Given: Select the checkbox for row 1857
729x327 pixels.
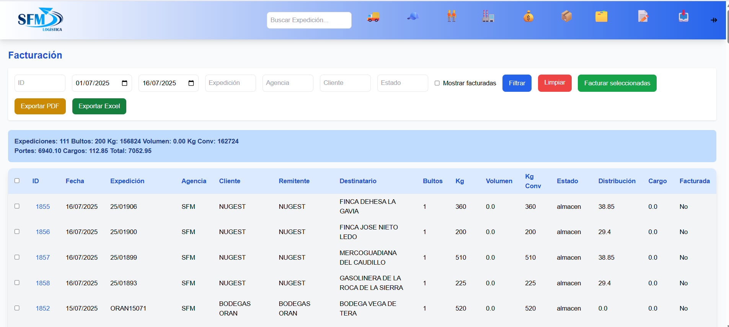Looking at the screenshot, I should (x=17, y=257).
